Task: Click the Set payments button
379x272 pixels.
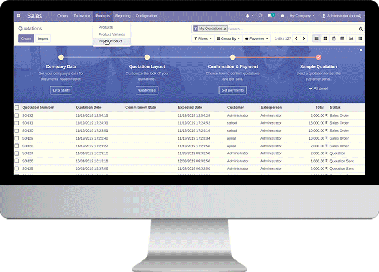Action: (232, 90)
